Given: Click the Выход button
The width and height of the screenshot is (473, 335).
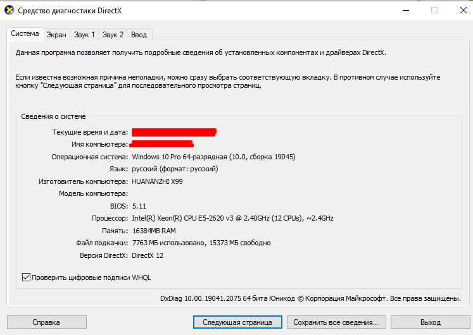Looking at the screenshot, I should (x=430, y=322).
